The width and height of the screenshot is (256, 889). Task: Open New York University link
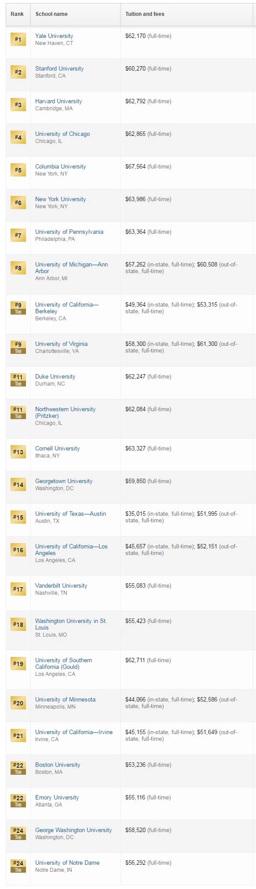click(x=61, y=199)
